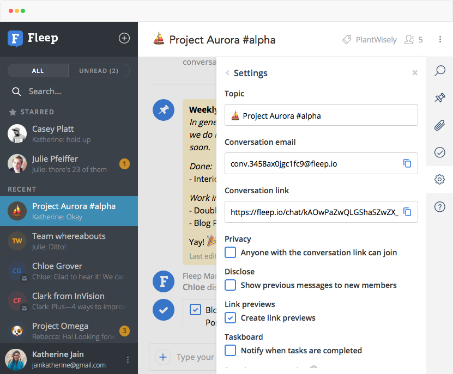The height and width of the screenshot is (374, 453).
Task: Click the Topic input field
Action: [x=321, y=115]
